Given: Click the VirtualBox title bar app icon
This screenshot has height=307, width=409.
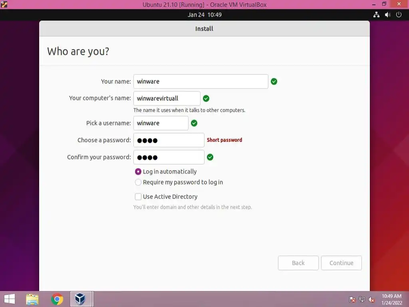Looking at the screenshot, I should (4, 4).
